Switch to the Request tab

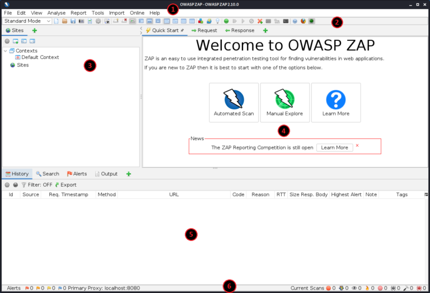(x=204, y=30)
